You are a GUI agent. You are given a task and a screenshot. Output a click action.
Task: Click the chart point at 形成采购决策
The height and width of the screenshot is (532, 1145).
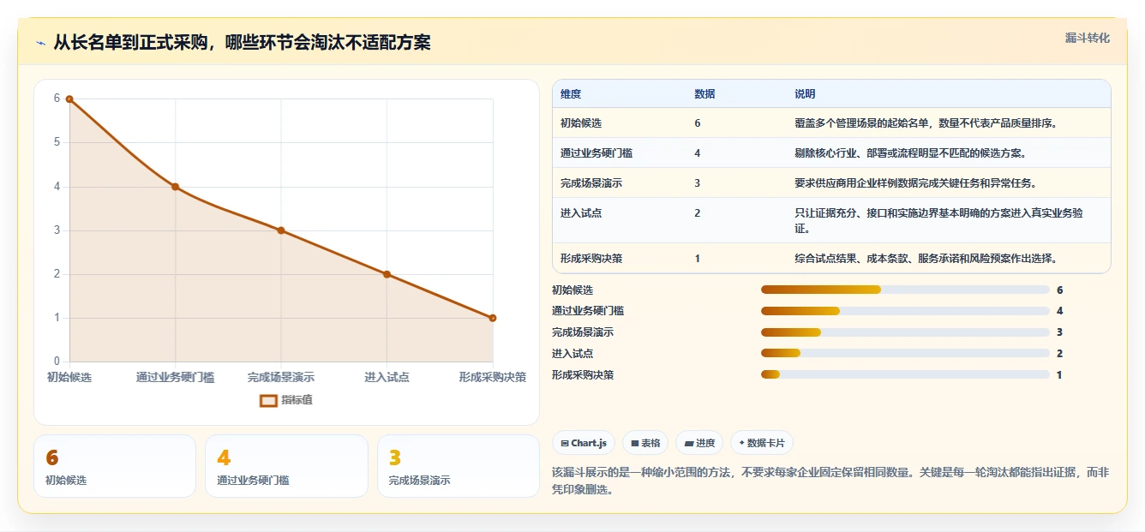coord(493,318)
